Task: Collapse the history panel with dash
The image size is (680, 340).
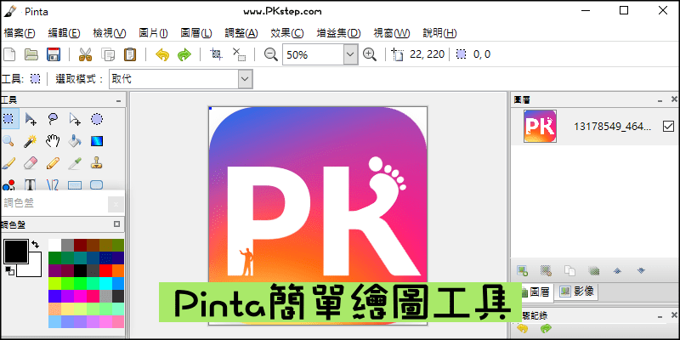Action: pos(660,317)
